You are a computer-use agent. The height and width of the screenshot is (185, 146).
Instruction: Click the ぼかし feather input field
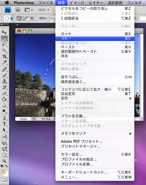[x=53, y=18]
